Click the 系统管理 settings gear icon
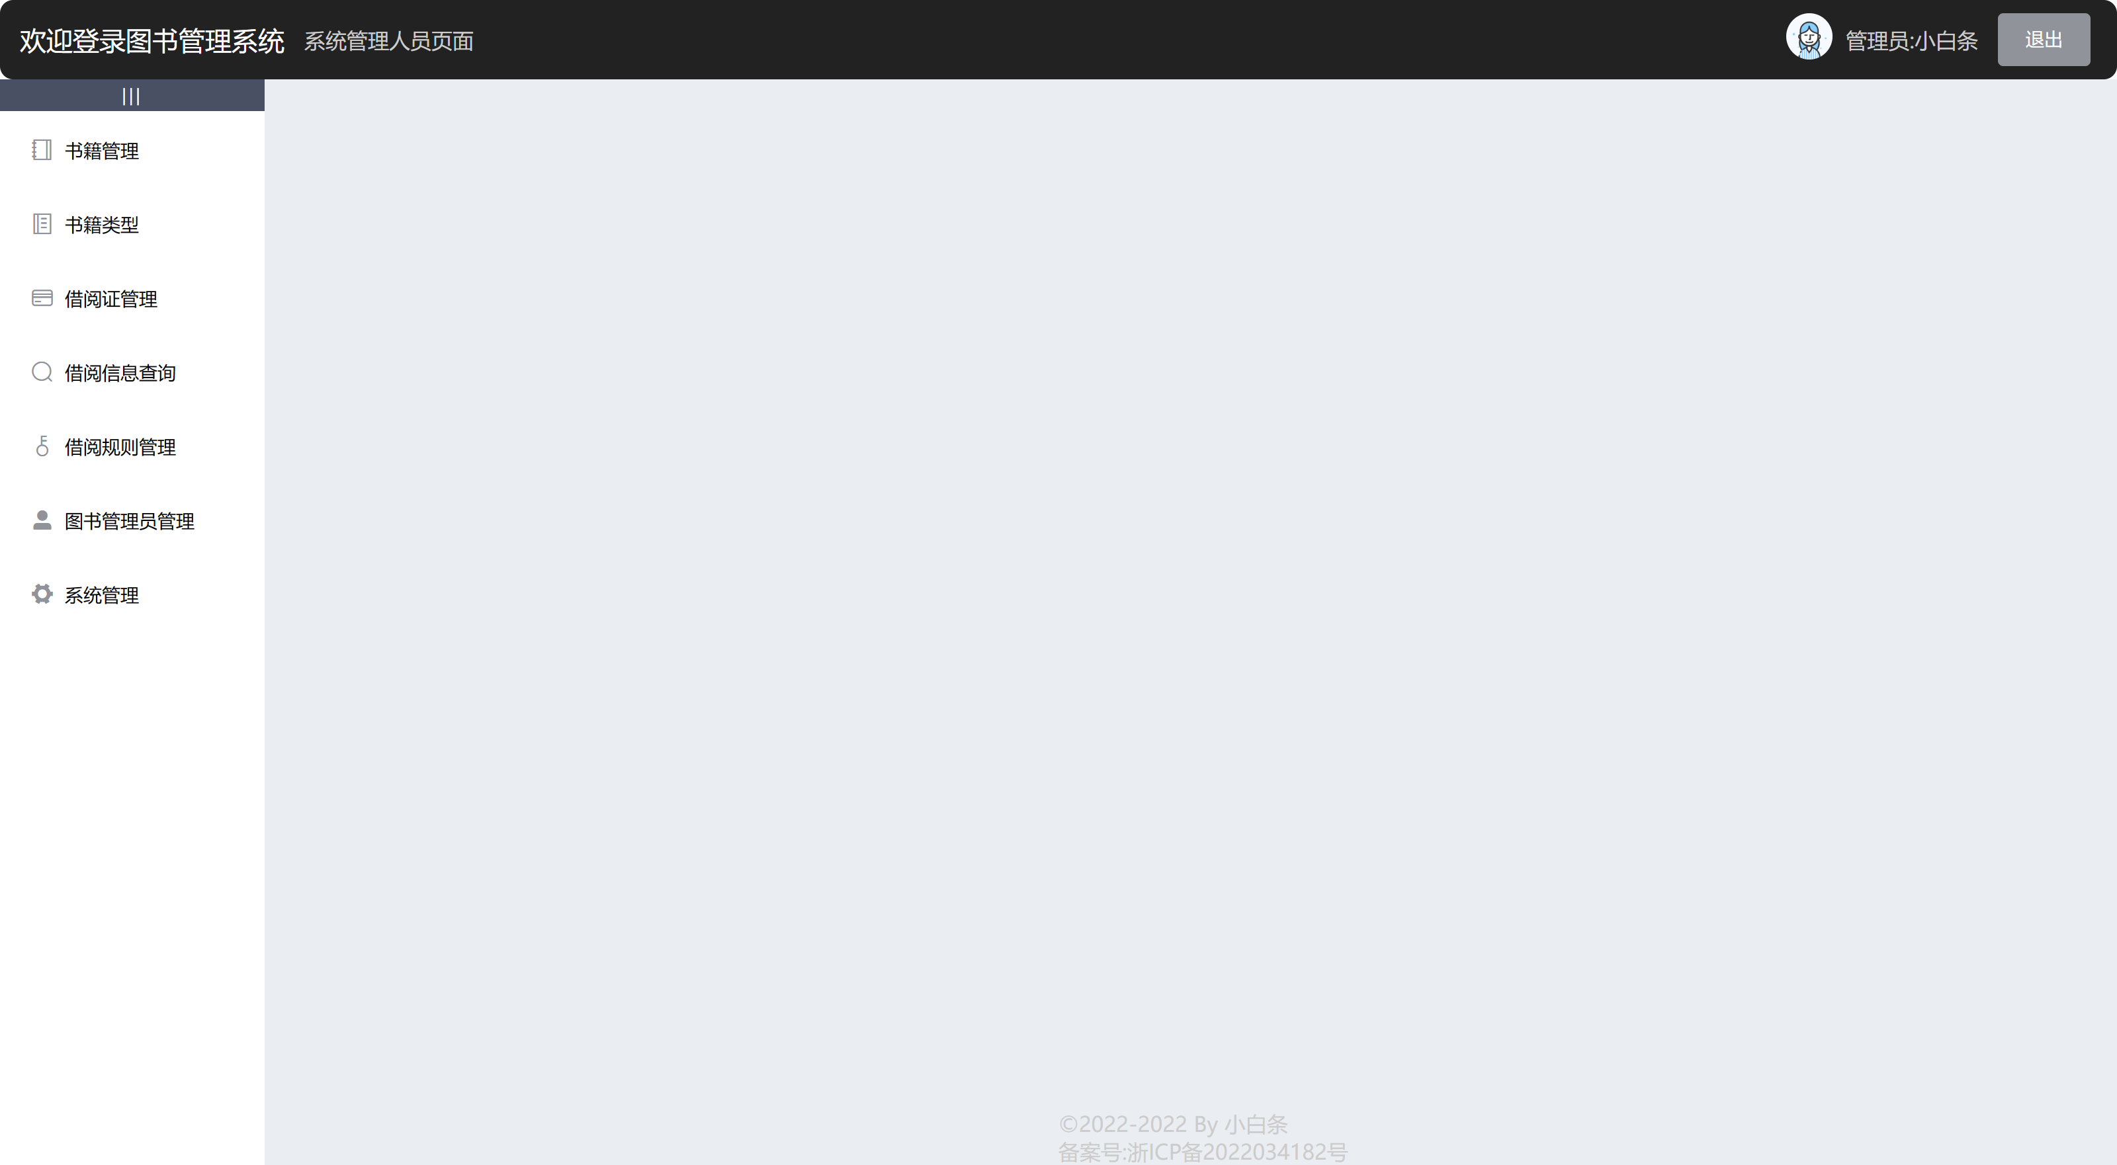2117x1165 pixels. pyautogui.click(x=40, y=594)
